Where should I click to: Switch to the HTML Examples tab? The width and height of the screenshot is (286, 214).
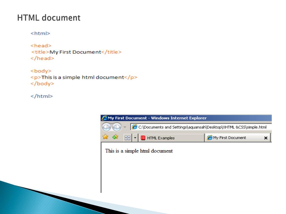[171, 138]
